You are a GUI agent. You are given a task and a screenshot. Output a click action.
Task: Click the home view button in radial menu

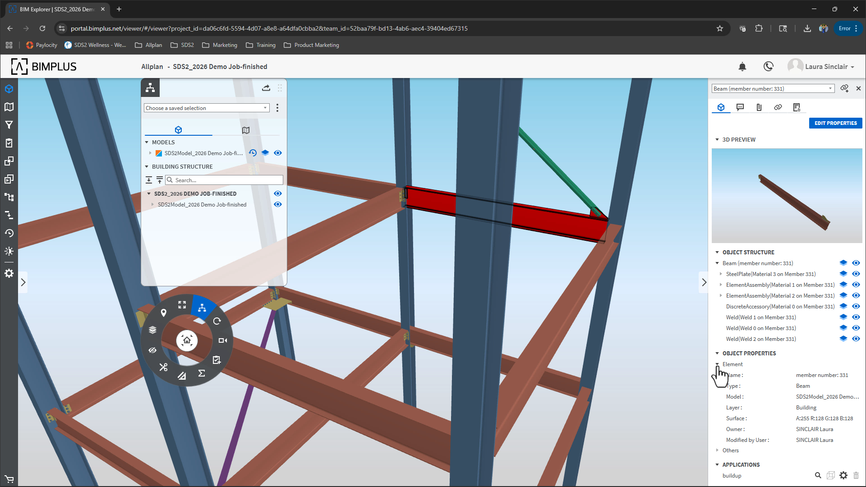point(187,340)
